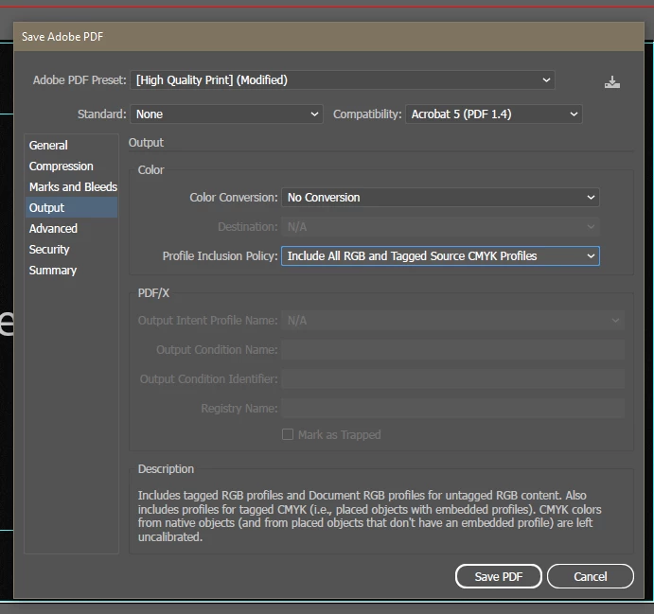
Task: Click the Output Condition Name field
Action: (453, 350)
